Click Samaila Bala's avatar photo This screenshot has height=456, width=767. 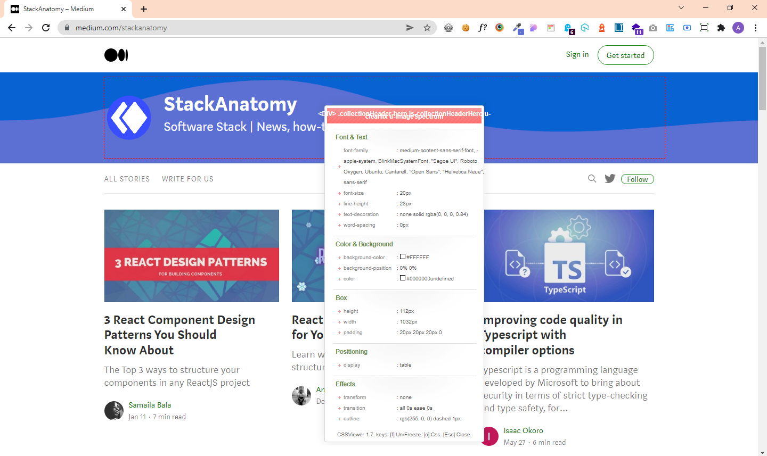pos(114,411)
